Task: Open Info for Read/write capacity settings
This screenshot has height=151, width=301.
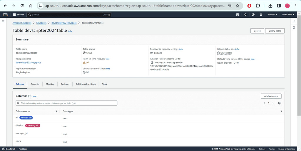Action: pos(181,49)
